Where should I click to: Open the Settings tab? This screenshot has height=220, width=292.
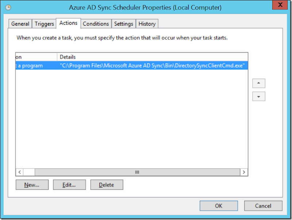click(x=123, y=24)
